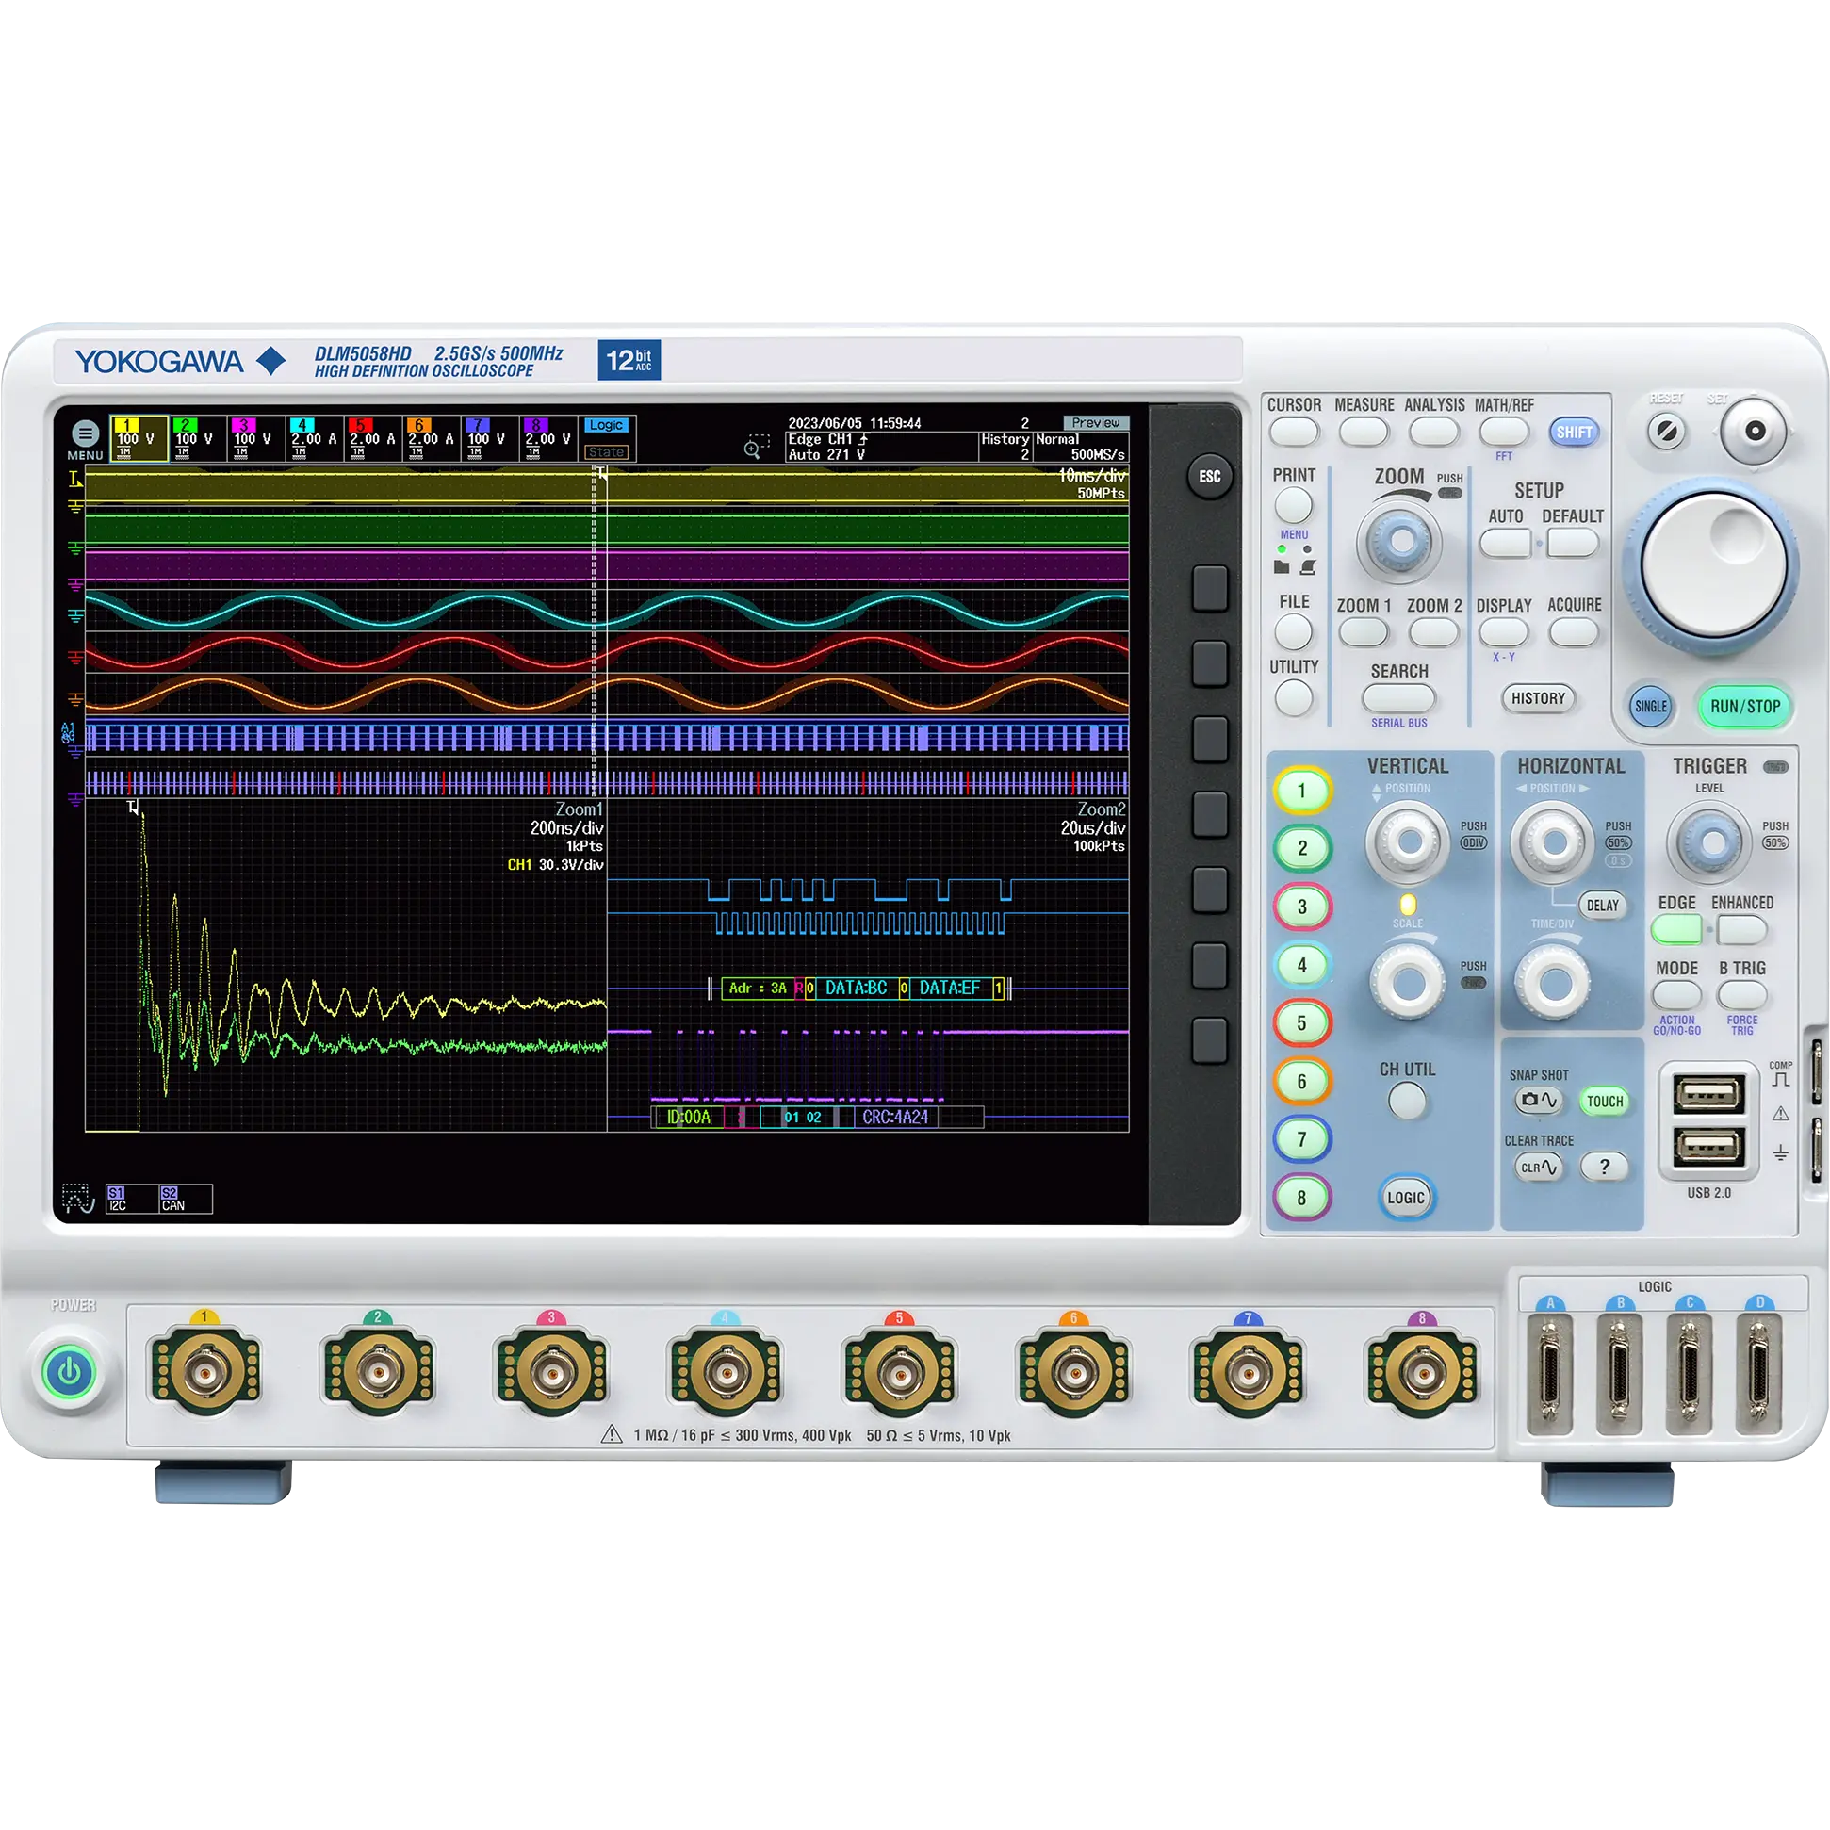Screen dimensions: 1830x1830
Task: Select the upper USB 2.0 port
Action: click(1708, 1096)
